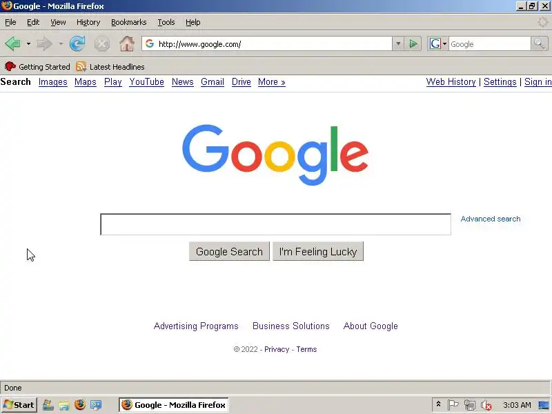
Task: Click the first Quick Launch computer icon
Action: click(48, 405)
